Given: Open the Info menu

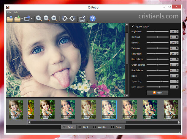Looking at the screenshot, I should click(16, 12).
